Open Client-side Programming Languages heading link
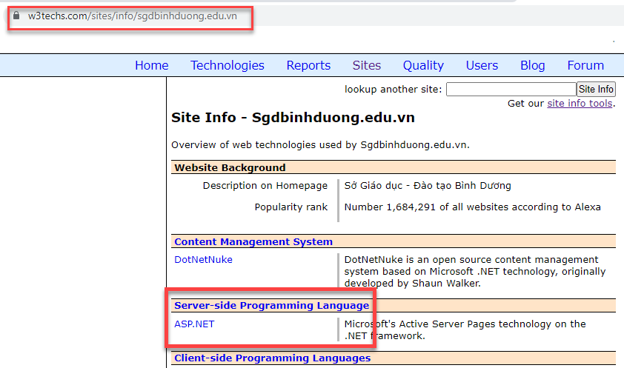This screenshot has width=624, height=368. (x=272, y=358)
